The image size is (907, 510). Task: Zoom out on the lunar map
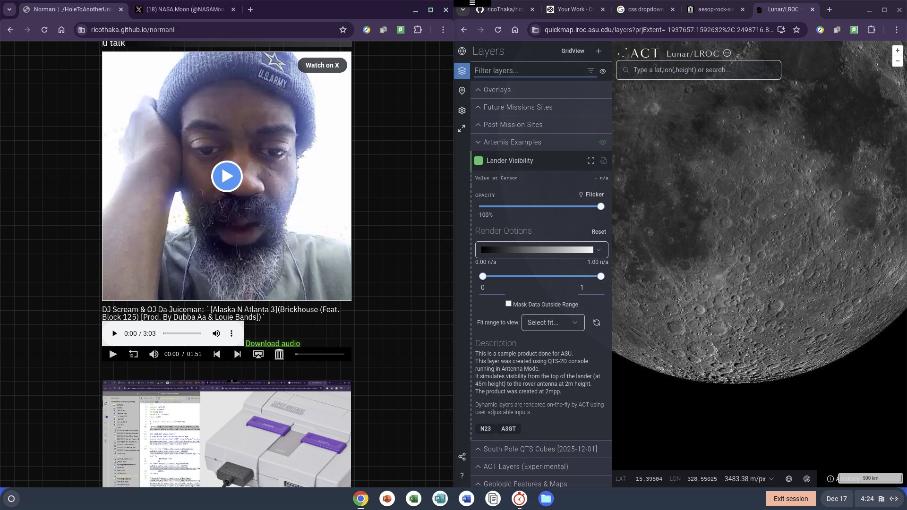point(897,61)
